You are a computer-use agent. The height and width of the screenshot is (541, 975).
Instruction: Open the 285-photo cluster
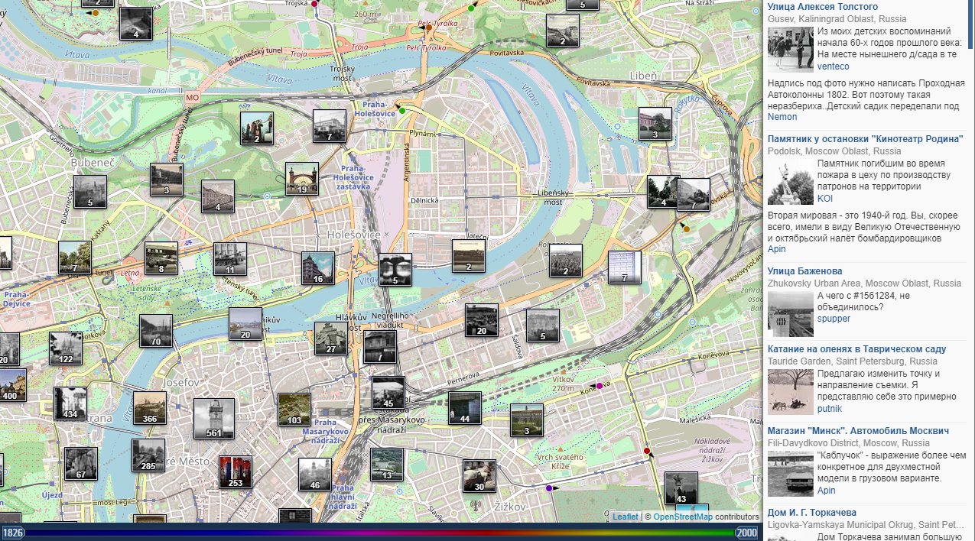pyautogui.click(x=148, y=455)
